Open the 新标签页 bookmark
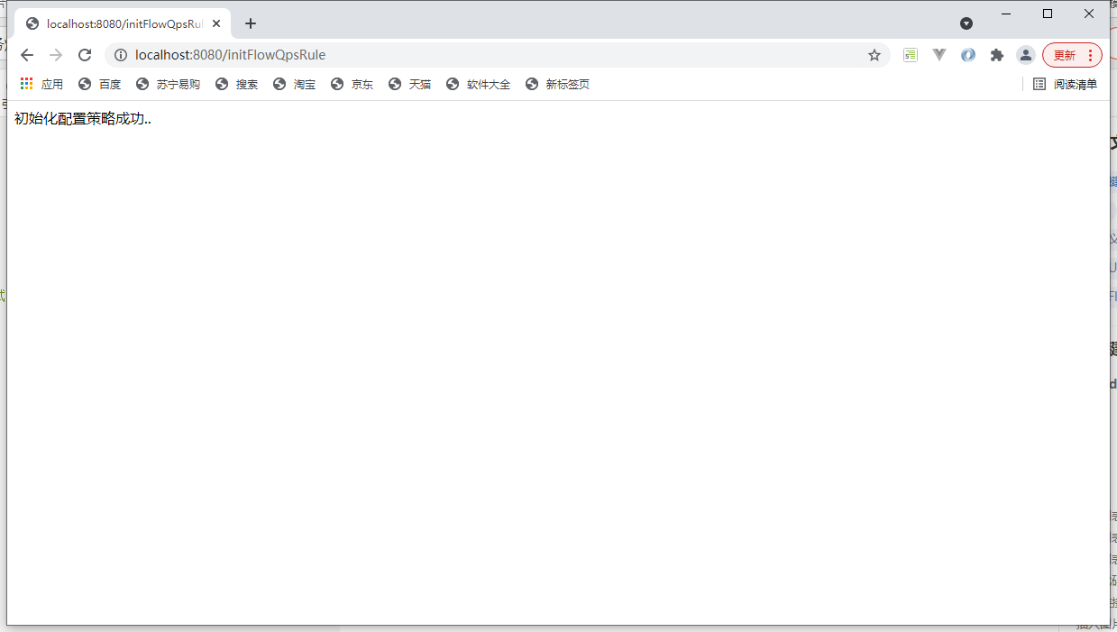The width and height of the screenshot is (1117, 632). (x=557, y=84)
